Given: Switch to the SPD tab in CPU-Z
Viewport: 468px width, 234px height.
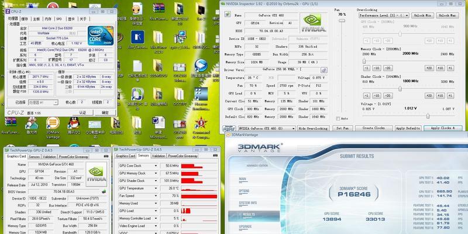Looking at the screenshot, I should tap(59, 19).
